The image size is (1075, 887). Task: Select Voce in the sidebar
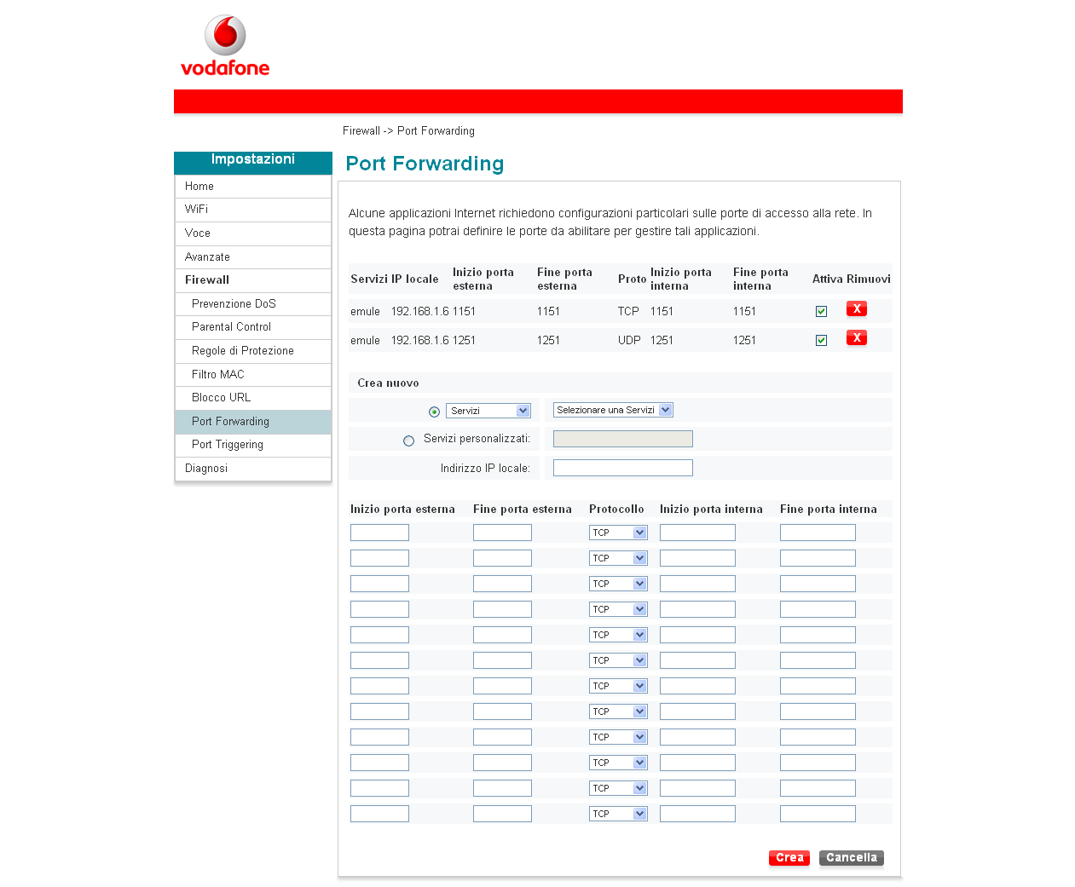[x=253, y=233]
